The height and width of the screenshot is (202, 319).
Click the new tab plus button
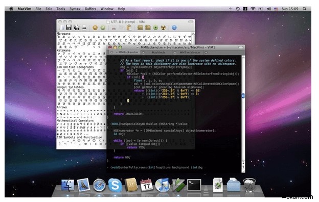click(206, 53)
